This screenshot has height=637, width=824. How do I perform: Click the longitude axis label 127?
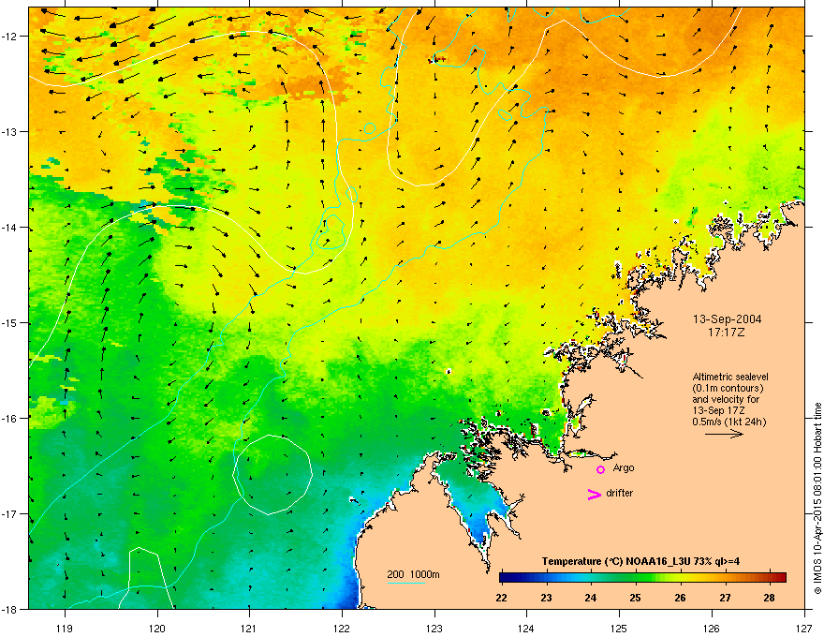point(804,628)
